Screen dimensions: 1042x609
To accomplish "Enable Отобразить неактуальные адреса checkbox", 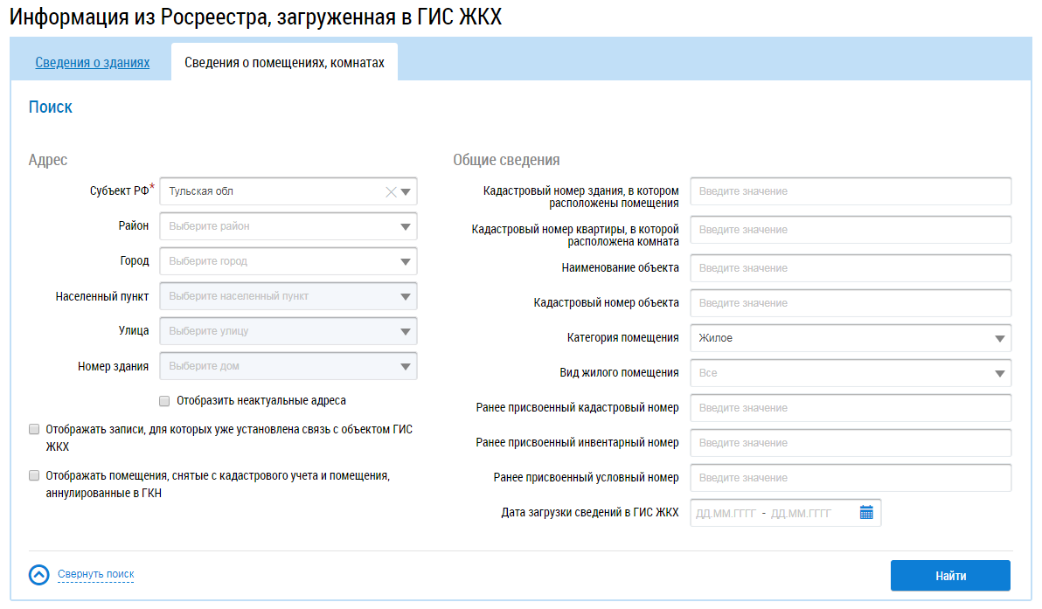I will (x=164, y=401).
